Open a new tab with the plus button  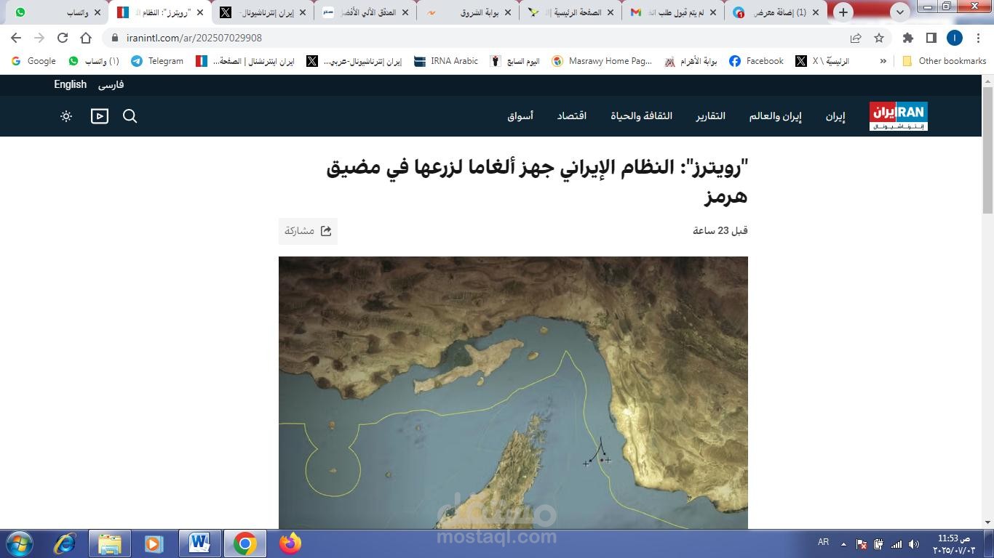pos(843,12)
